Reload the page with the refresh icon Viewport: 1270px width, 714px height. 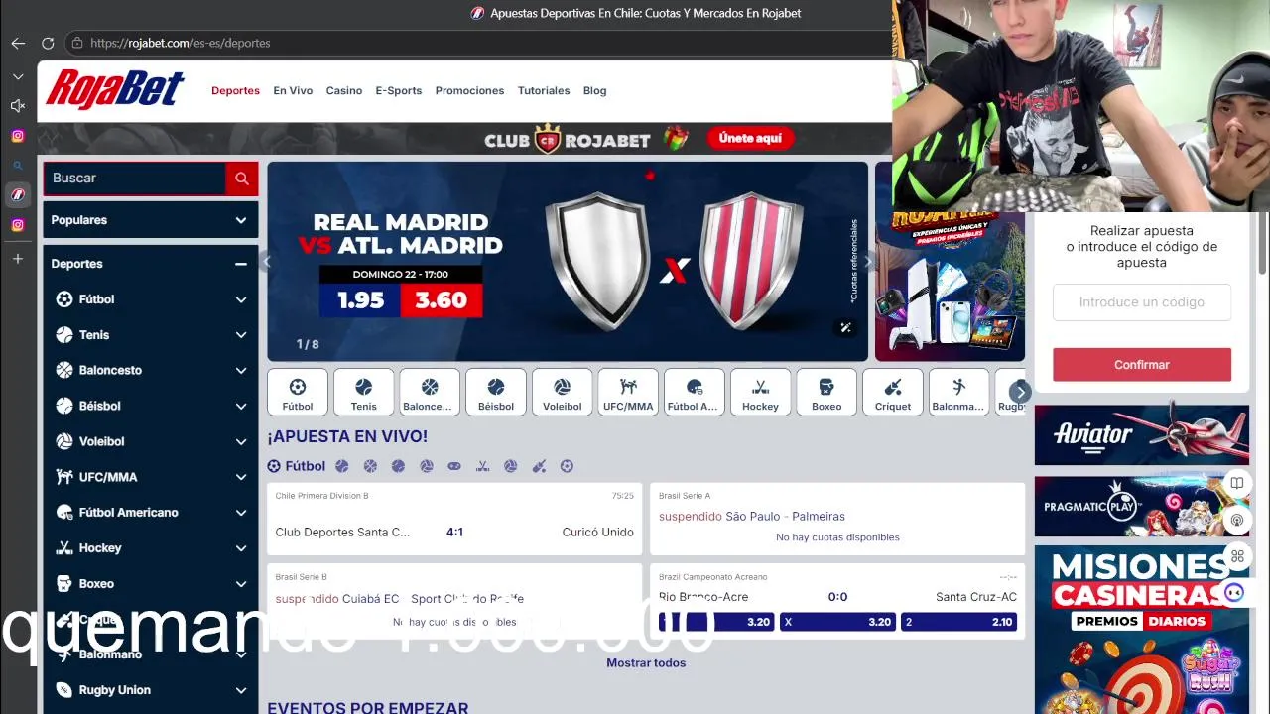[48, 43]
